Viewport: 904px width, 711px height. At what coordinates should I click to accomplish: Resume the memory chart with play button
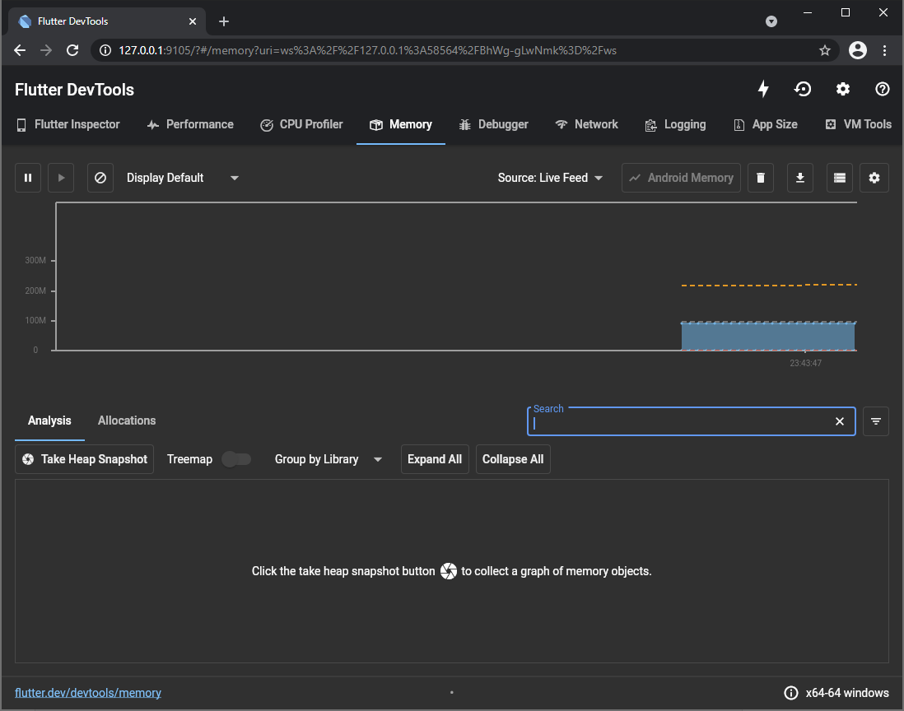[61, 178]
